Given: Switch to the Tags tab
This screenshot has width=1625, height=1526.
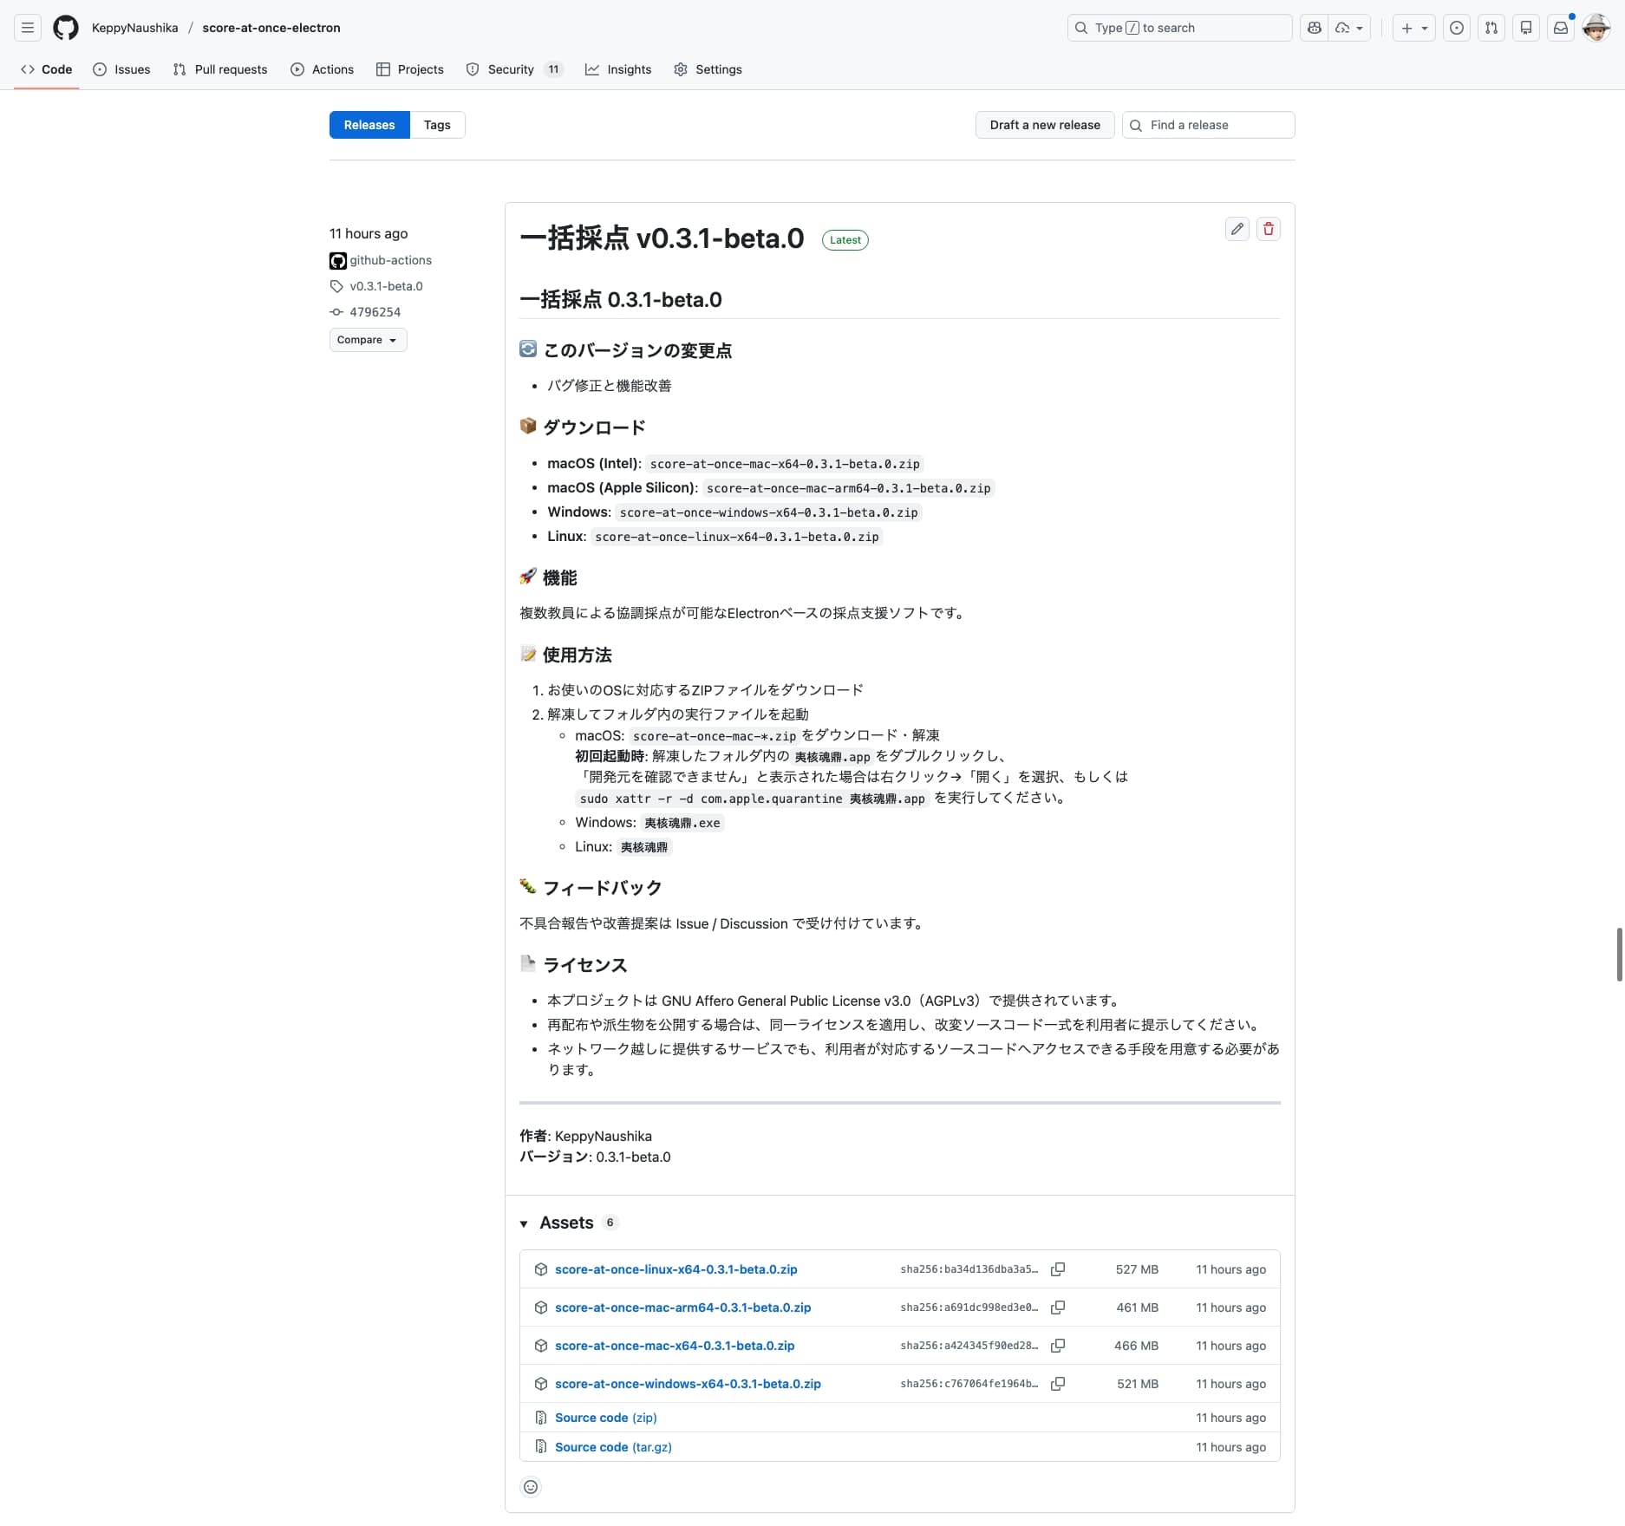Looking at the screenshot, I should pos(437,124).
